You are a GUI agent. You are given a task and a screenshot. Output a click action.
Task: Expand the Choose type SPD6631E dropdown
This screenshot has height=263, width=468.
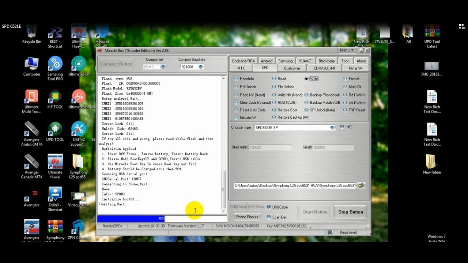pyautogui.click(x=332, y=127)
